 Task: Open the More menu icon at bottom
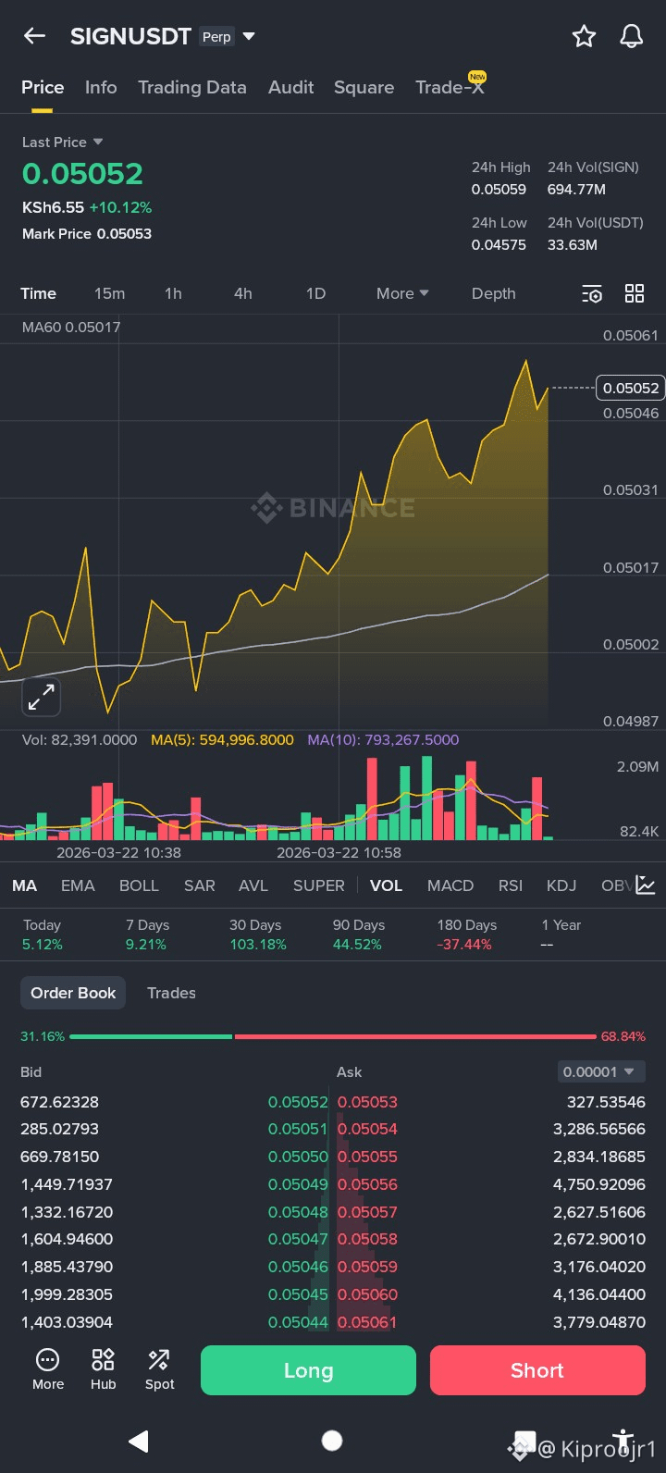[48, 1369]
